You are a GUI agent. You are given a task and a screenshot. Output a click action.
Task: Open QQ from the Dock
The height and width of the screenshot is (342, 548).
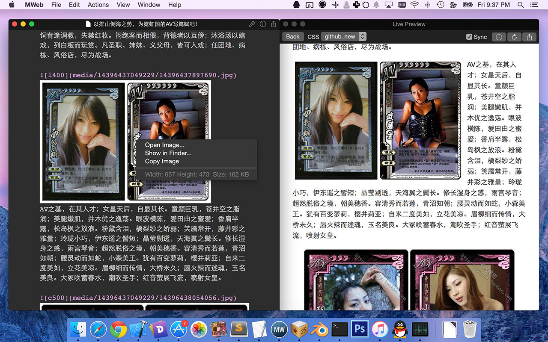pyautogui.click(x=400, y=329)
